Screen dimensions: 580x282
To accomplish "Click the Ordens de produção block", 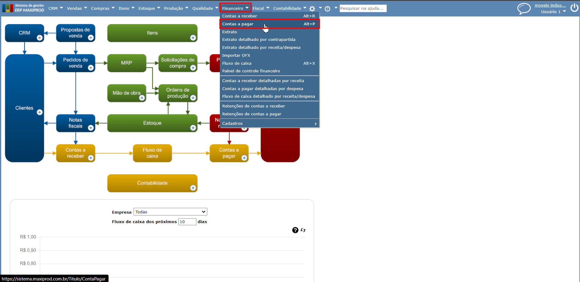I will (x=178, y=93).
